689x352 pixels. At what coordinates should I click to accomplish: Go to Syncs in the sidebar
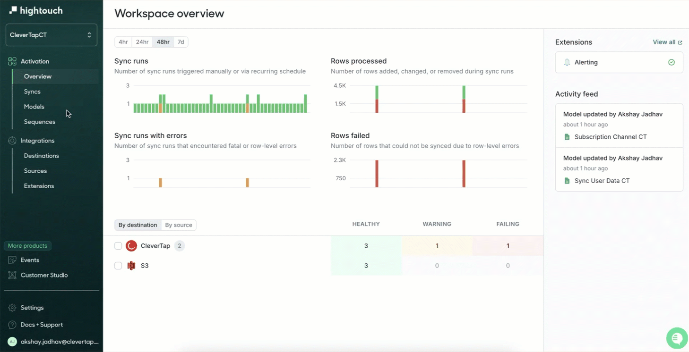(32, 92)
